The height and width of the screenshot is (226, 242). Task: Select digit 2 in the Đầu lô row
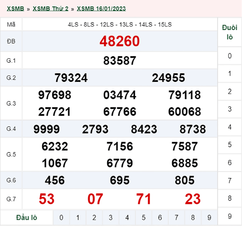(94, 217)
